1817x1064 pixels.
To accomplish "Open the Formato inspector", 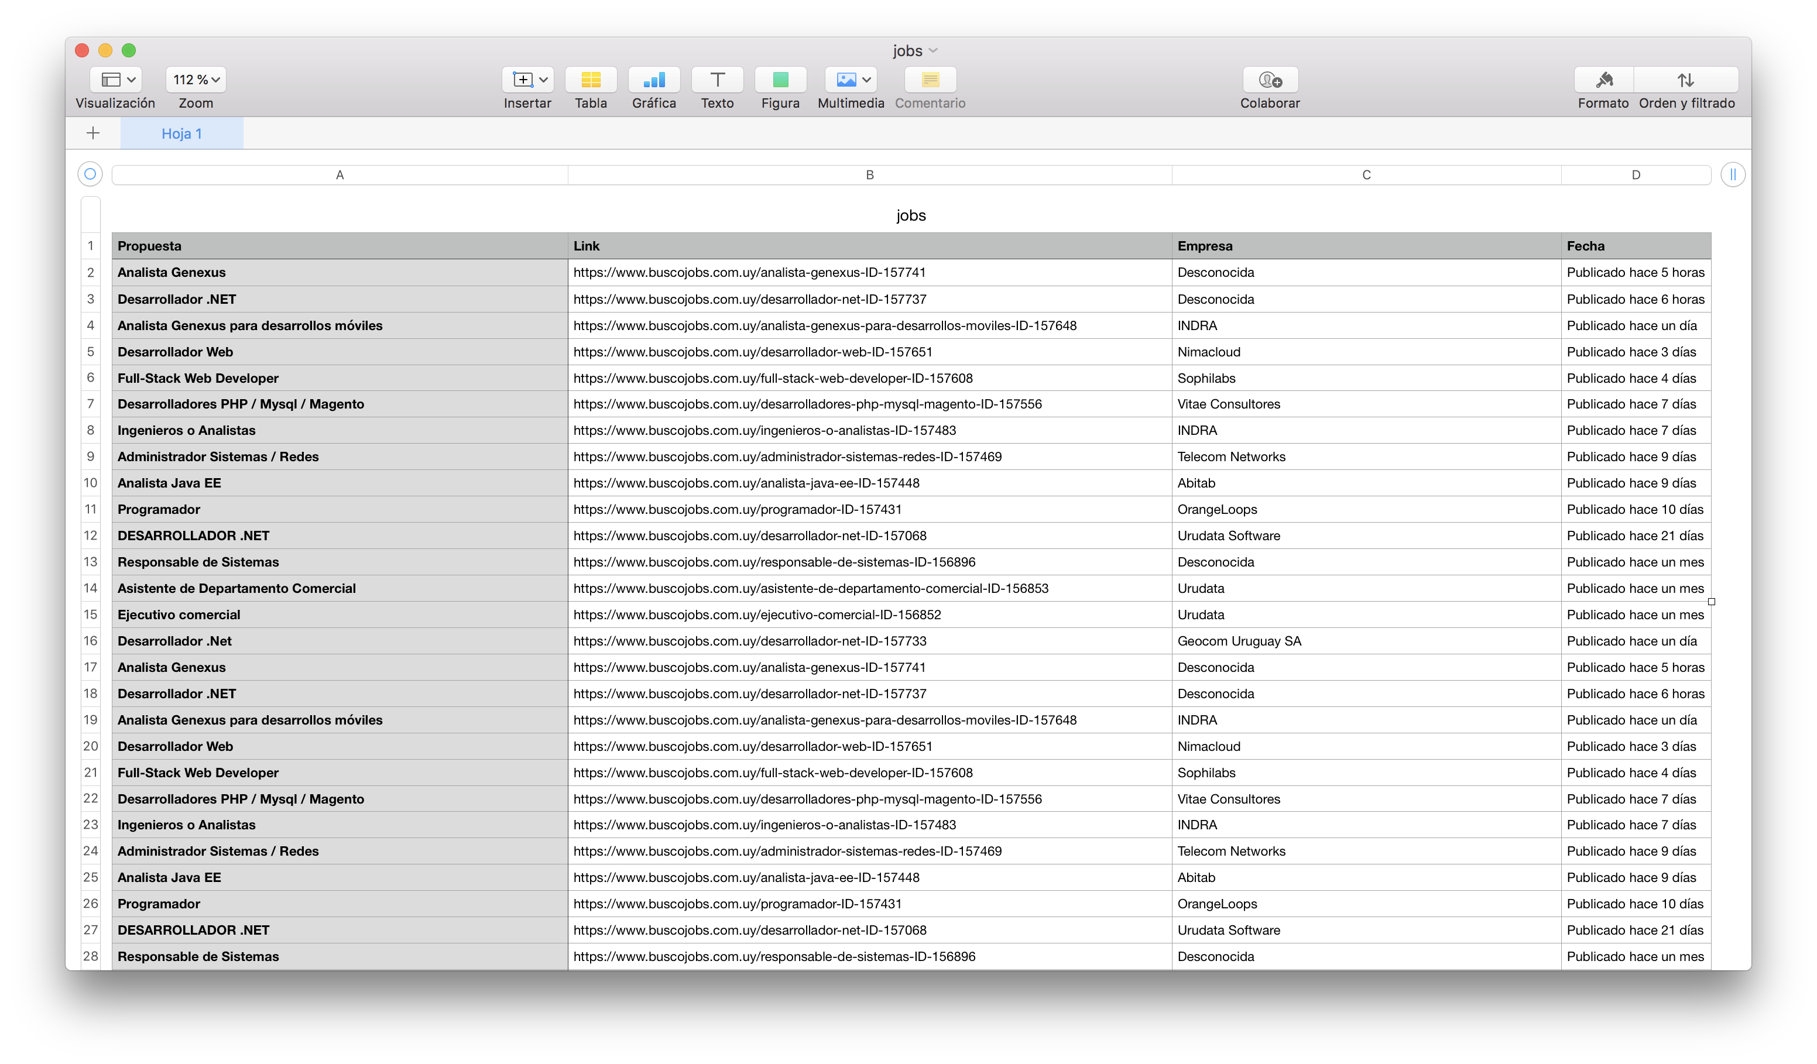I will 1603,79.
